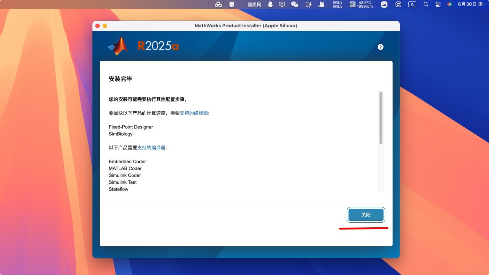This screenshot has width=489, height=275.
Task: Click the help question mark icon
Action: (381, 47)
